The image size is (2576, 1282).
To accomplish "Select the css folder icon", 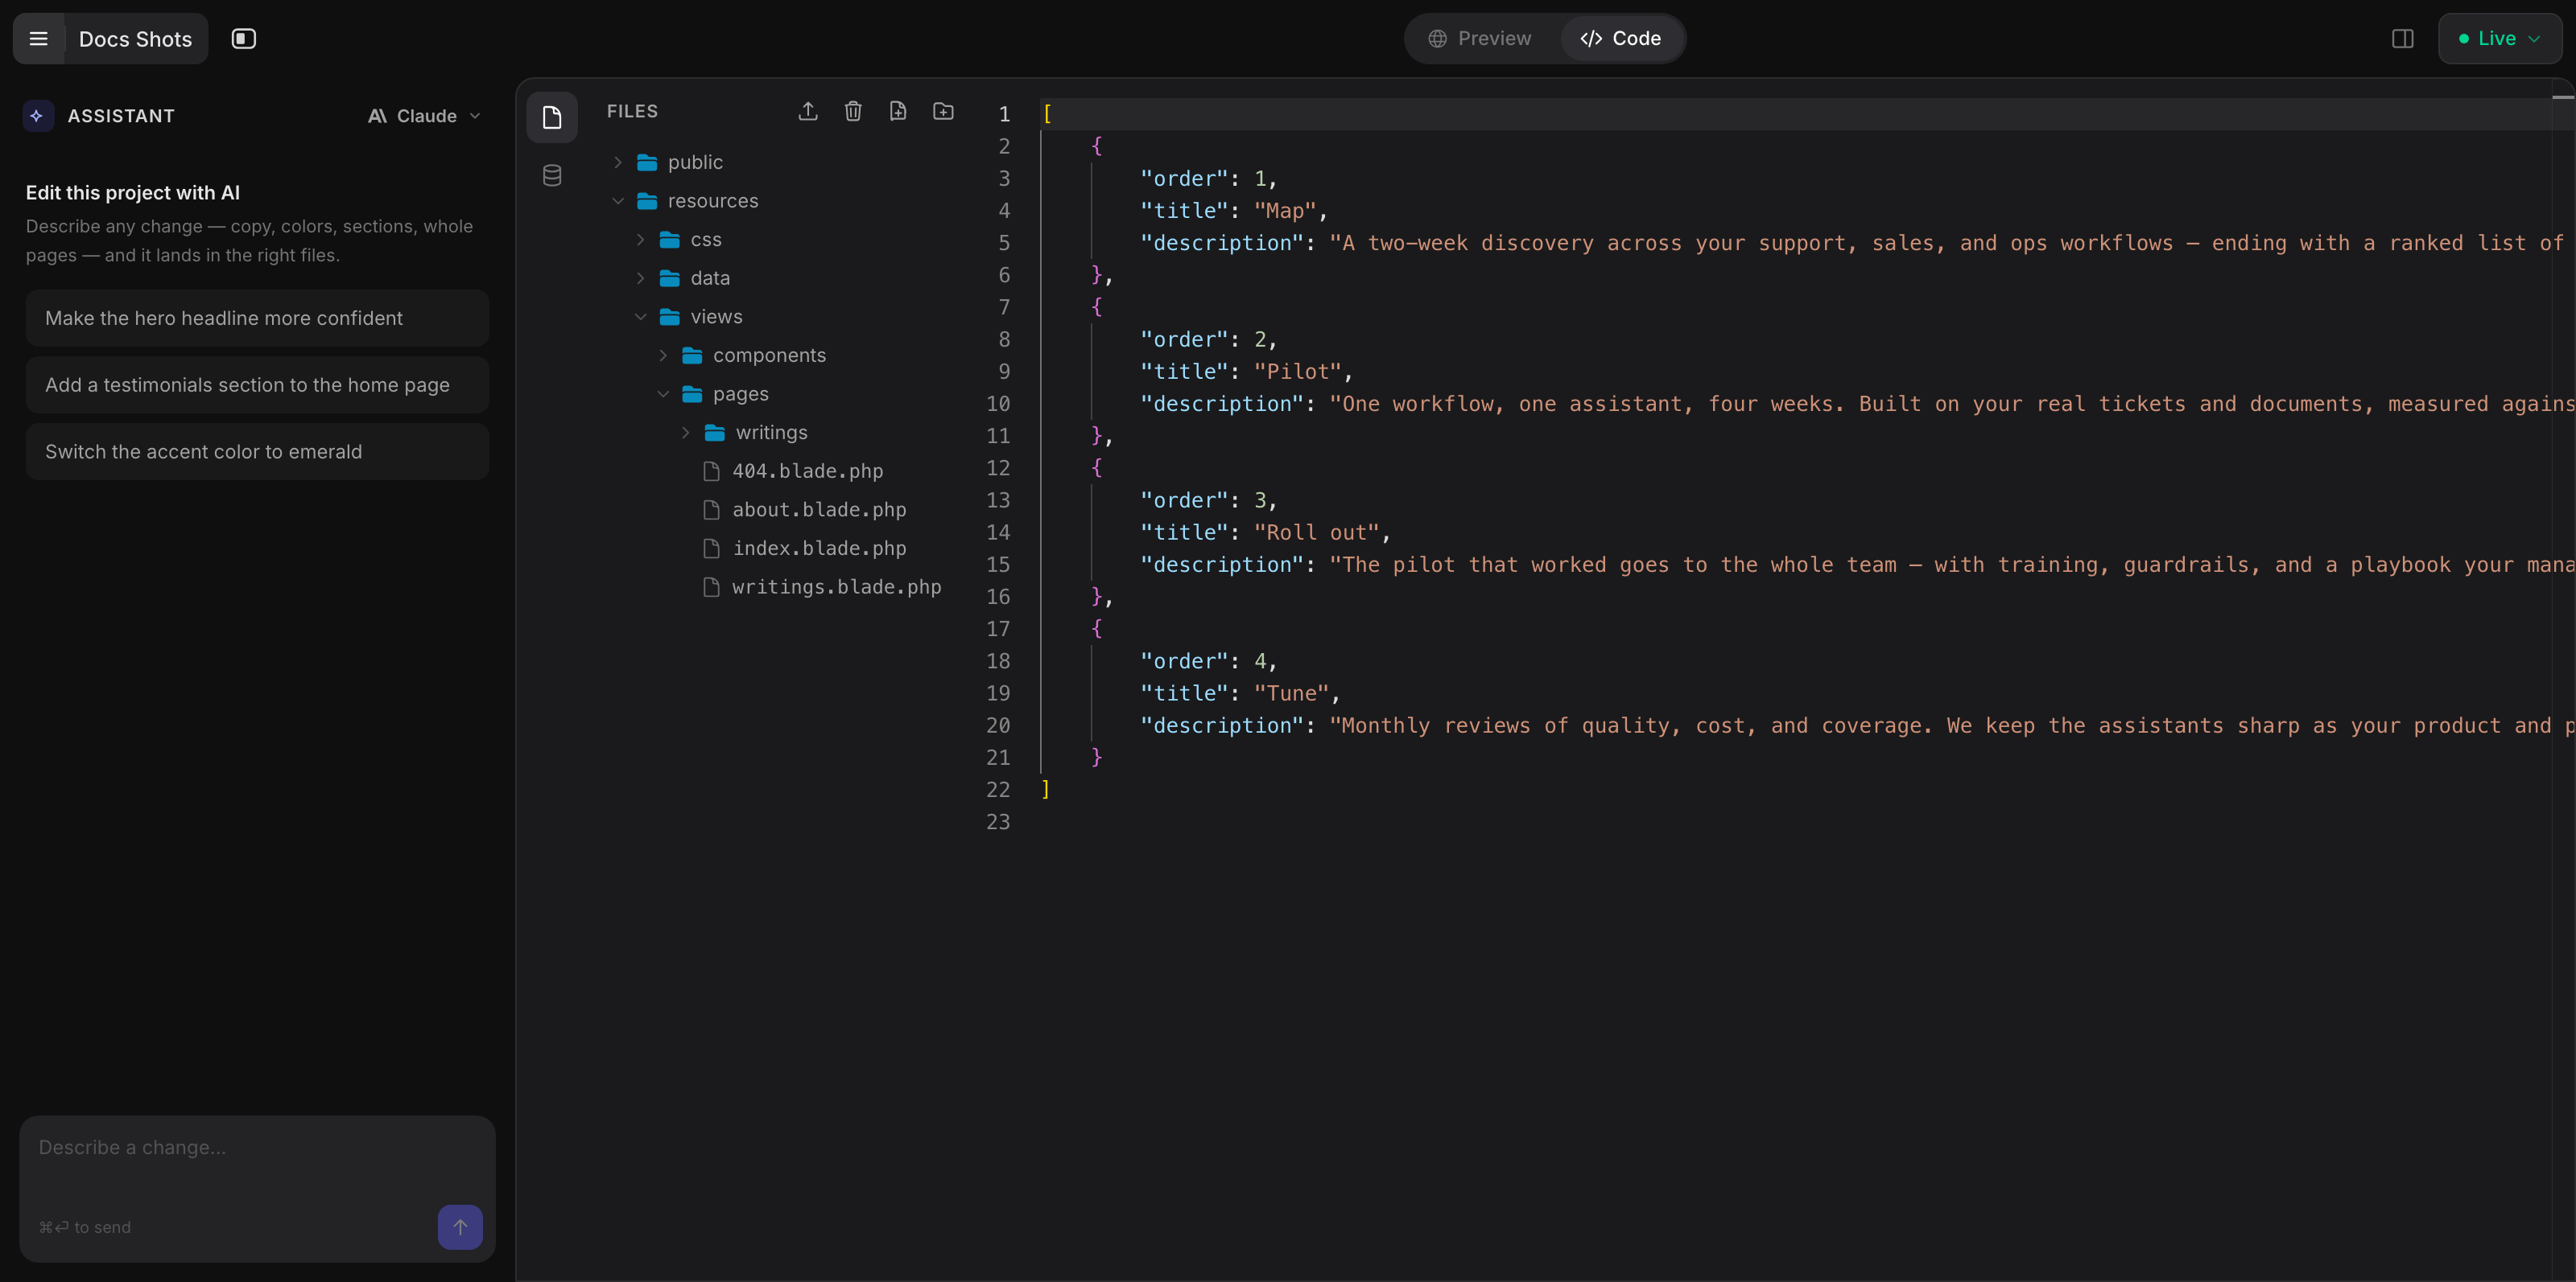I will [670, 240].
